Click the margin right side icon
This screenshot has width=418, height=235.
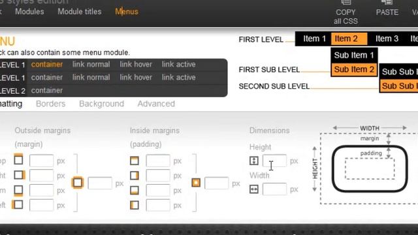19,175
